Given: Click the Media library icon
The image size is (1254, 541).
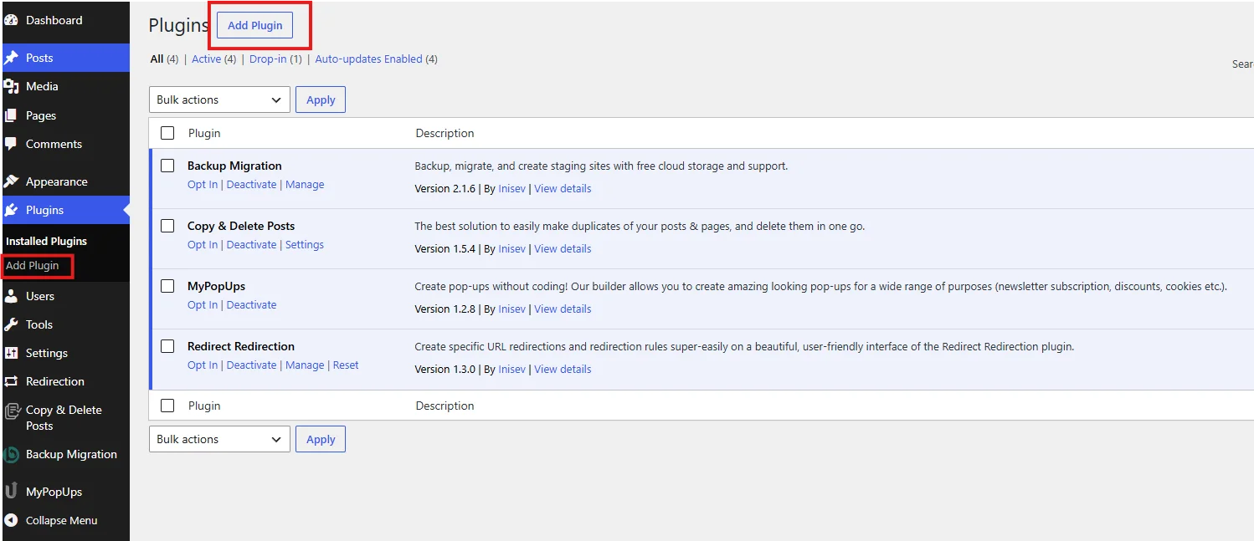Looking at the screenshot, I should pos(11,86).
